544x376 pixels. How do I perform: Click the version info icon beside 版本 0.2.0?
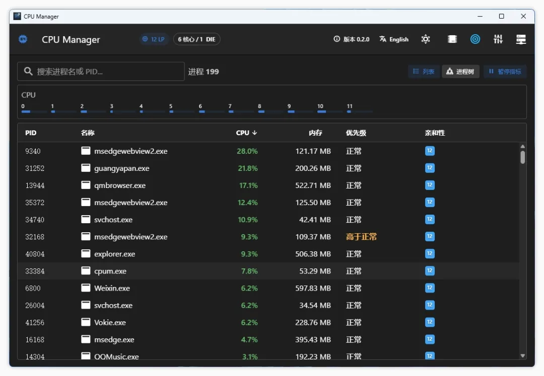(x=336, y=39)
